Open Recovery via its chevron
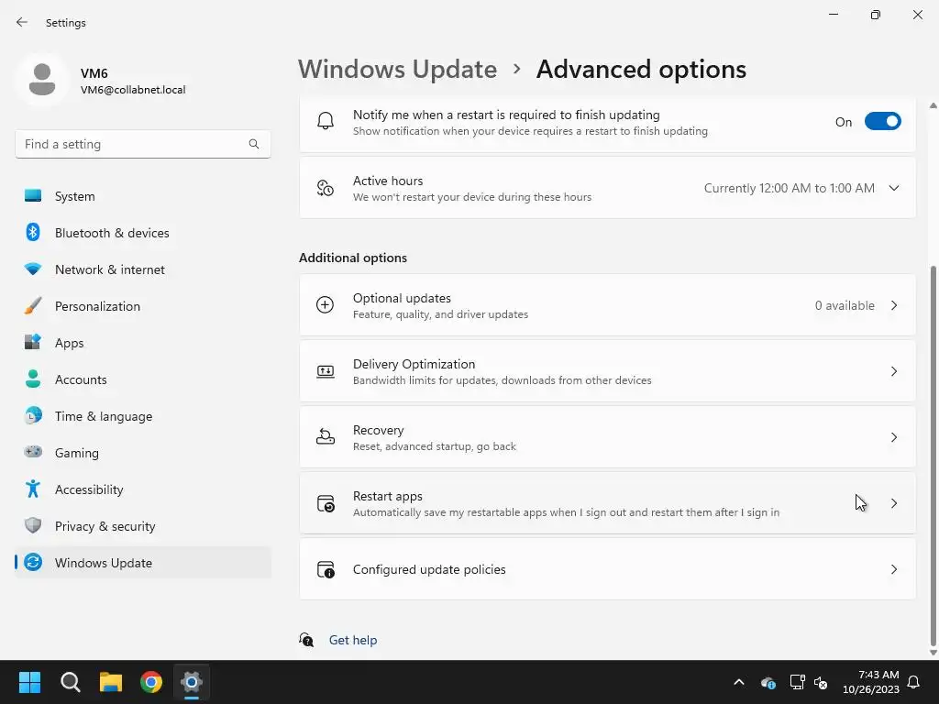Image resolution: width=939 pixels, height=704 pixels. (894, 437)
